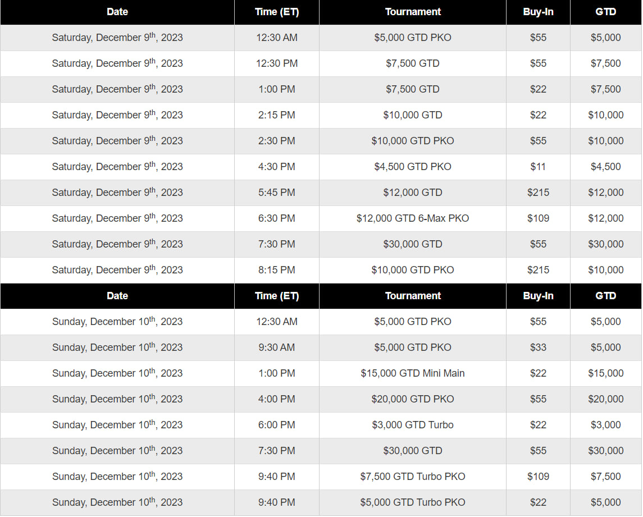
Task: Click the $12,000 GTD 6-Max PKO tournament name
Action: [x=412, y=218]
